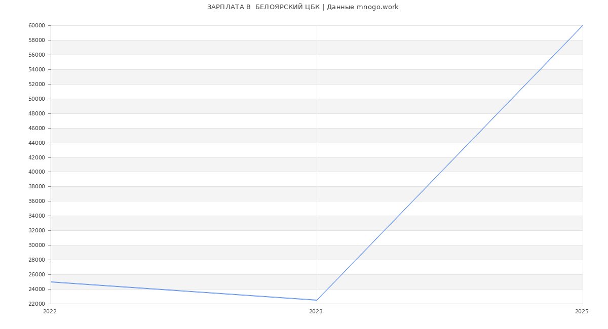Click the 36000 y-axis label
Viewport: 608px width, 329px height.
tap(37, 201)
